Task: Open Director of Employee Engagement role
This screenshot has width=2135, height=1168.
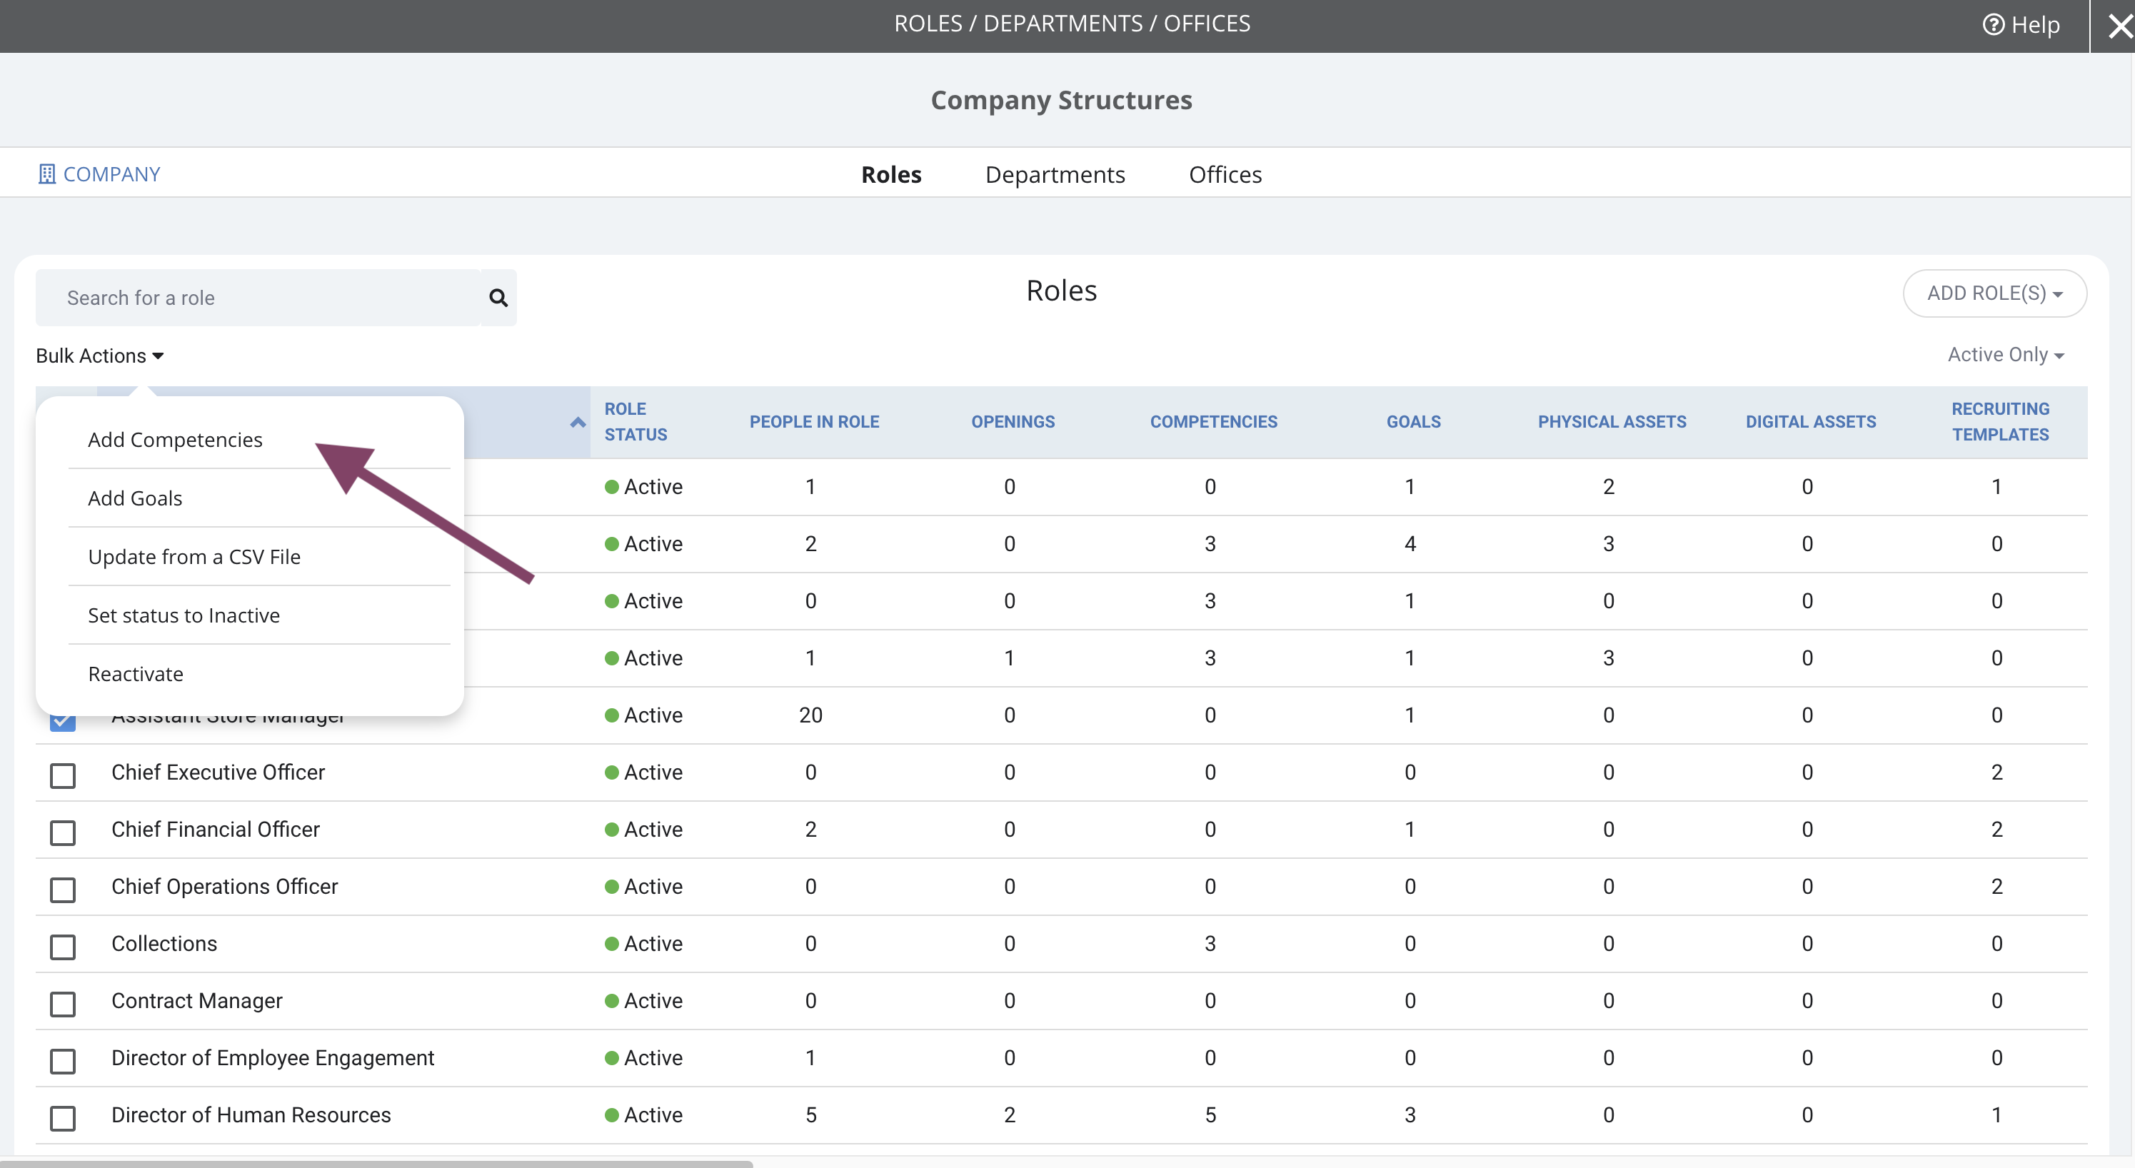Action: pyautogui.click(x=273, y=1059)
